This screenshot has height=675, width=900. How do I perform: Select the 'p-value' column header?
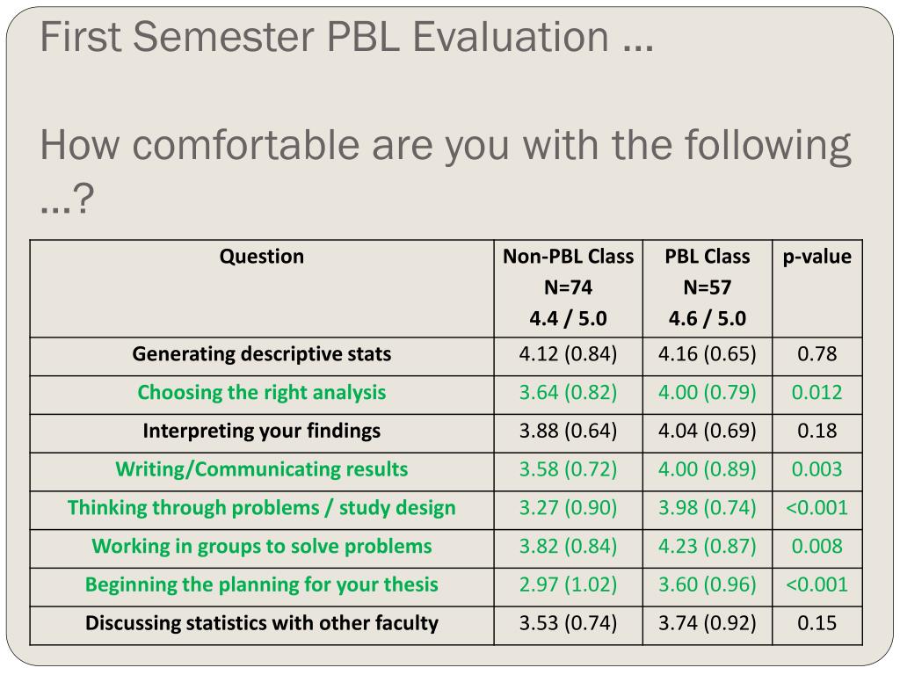(x=817, y=257)
